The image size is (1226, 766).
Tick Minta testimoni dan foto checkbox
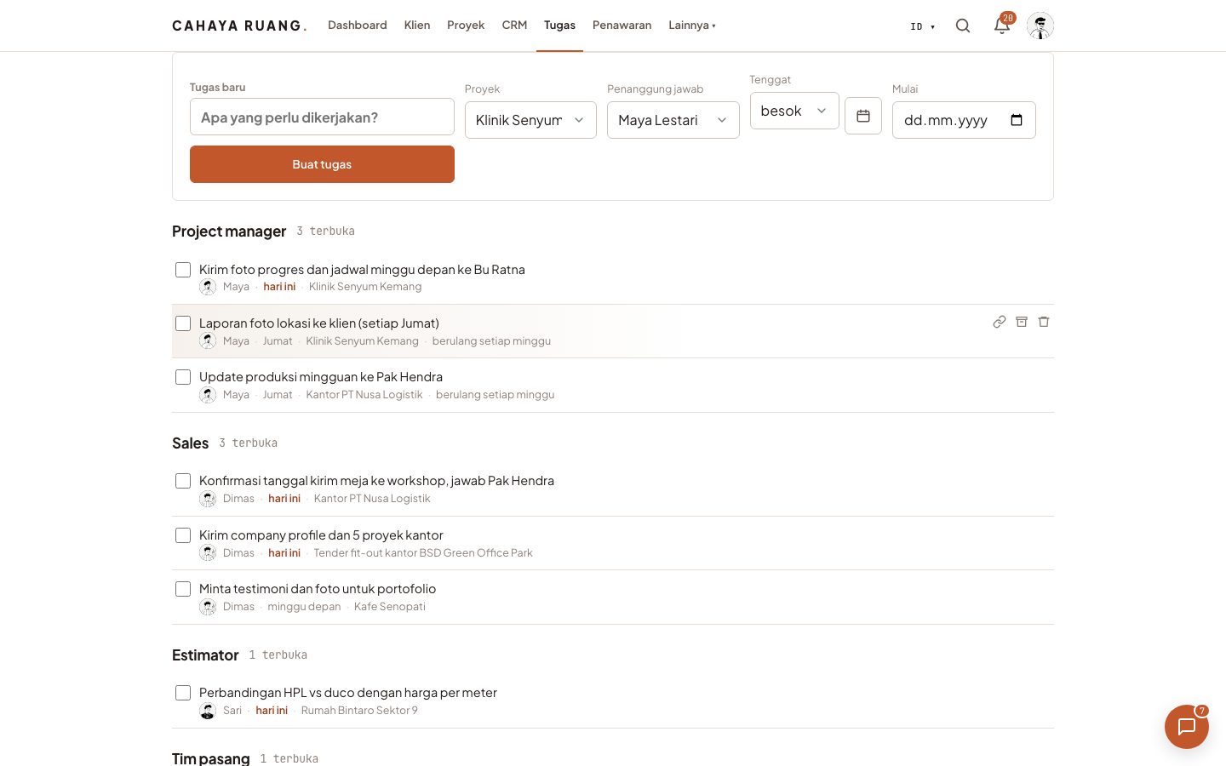pos(183,589)
